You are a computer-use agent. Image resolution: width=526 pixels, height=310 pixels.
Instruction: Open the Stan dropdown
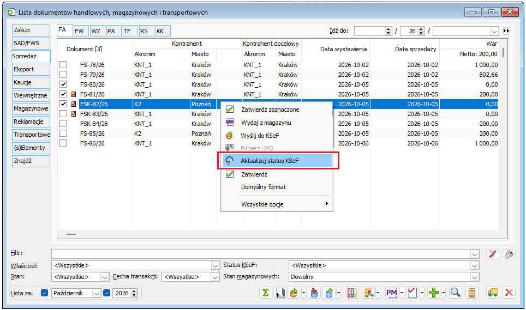click(105, 277)
